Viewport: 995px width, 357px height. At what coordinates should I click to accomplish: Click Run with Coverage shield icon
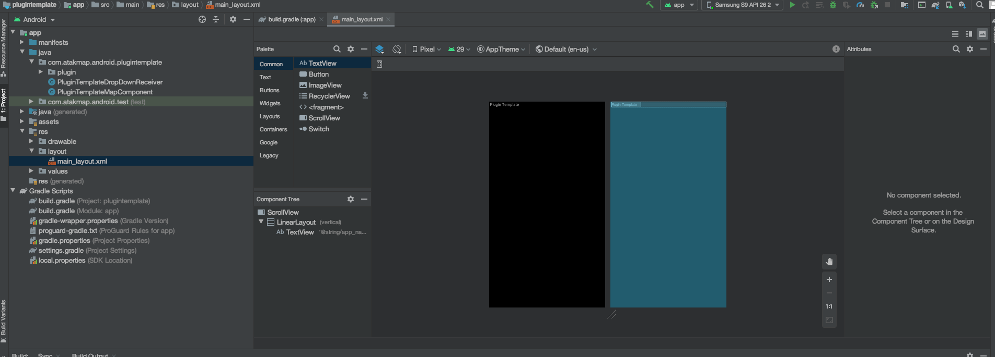point(847,5)
